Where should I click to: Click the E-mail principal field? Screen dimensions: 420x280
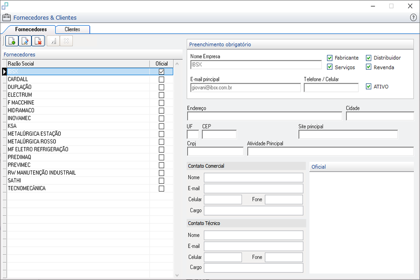point(245,88)
